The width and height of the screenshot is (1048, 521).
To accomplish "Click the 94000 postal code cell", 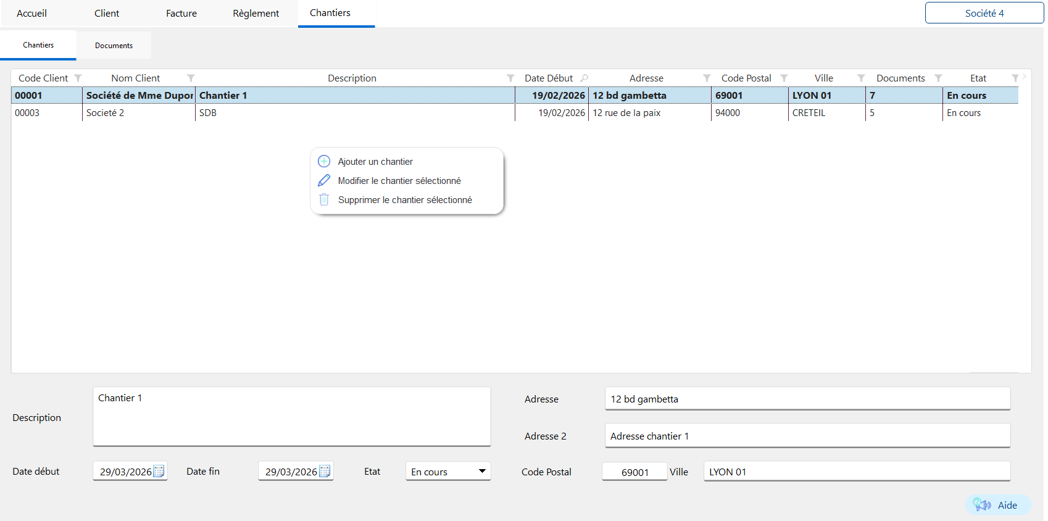I will [x=749, y=112].
